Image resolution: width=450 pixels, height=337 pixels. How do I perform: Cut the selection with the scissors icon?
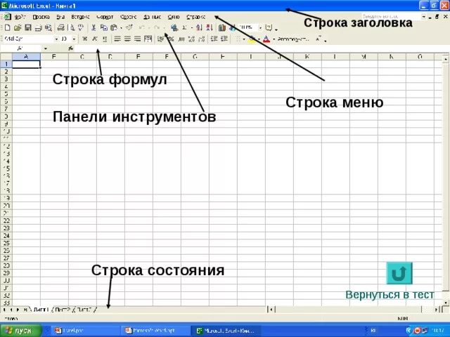pos(94,28)
